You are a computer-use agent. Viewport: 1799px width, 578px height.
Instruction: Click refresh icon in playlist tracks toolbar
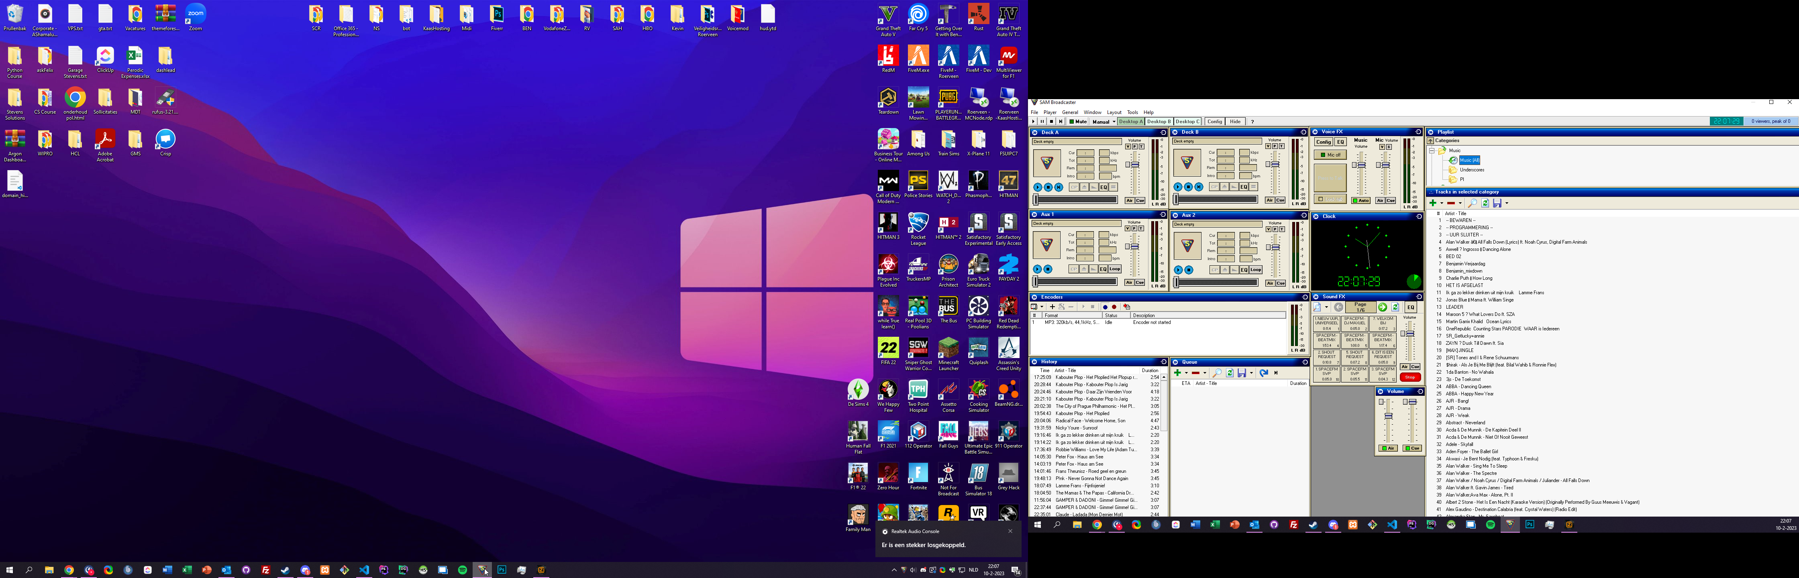(x=1485, y=203)
